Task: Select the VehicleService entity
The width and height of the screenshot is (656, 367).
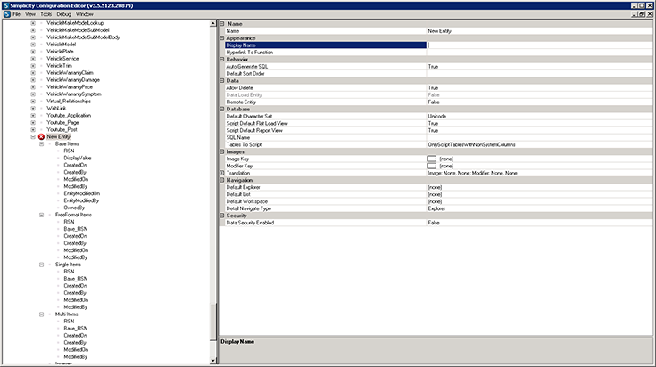Action: point(62,59)
